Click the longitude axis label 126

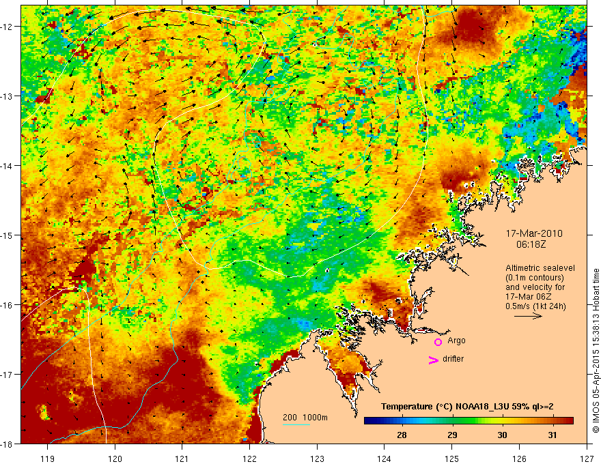coord(519,459)
